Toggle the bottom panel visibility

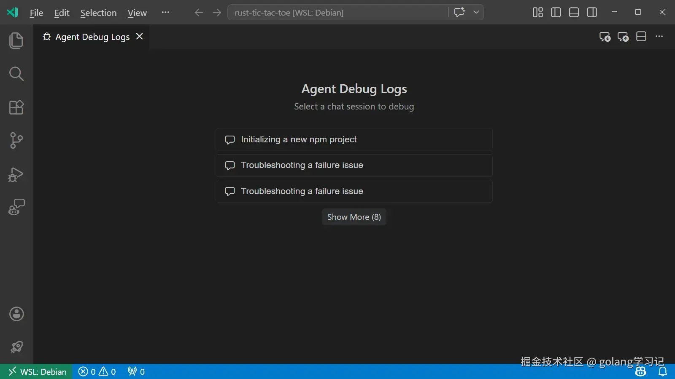click(x=574, y=12)
